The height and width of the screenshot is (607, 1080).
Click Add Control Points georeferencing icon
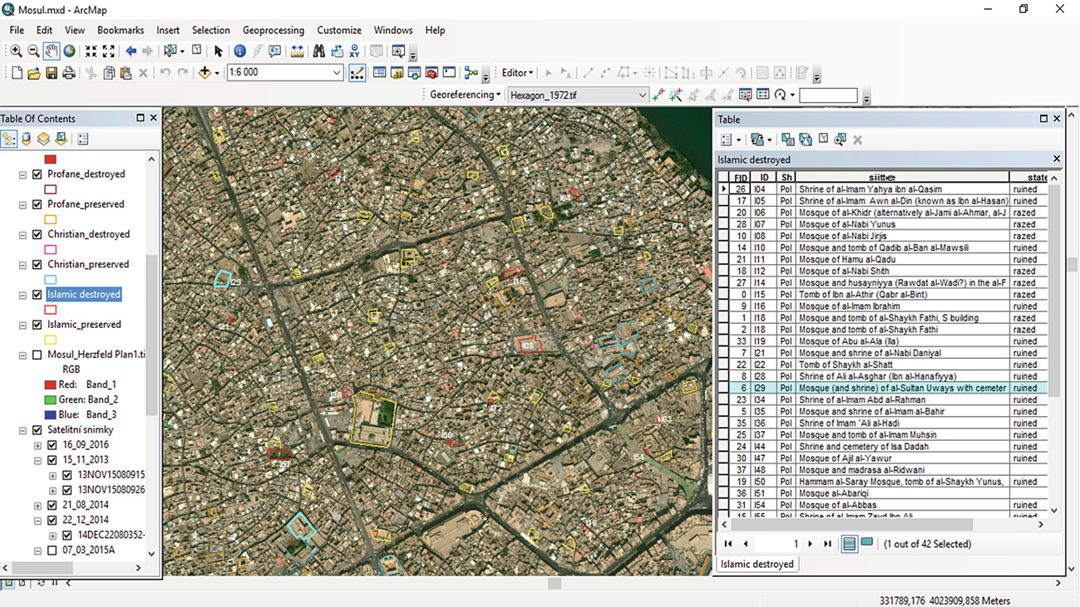coord(658,95)
